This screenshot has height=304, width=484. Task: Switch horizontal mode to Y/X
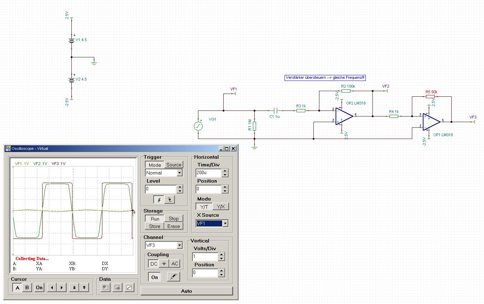(221, 207)
